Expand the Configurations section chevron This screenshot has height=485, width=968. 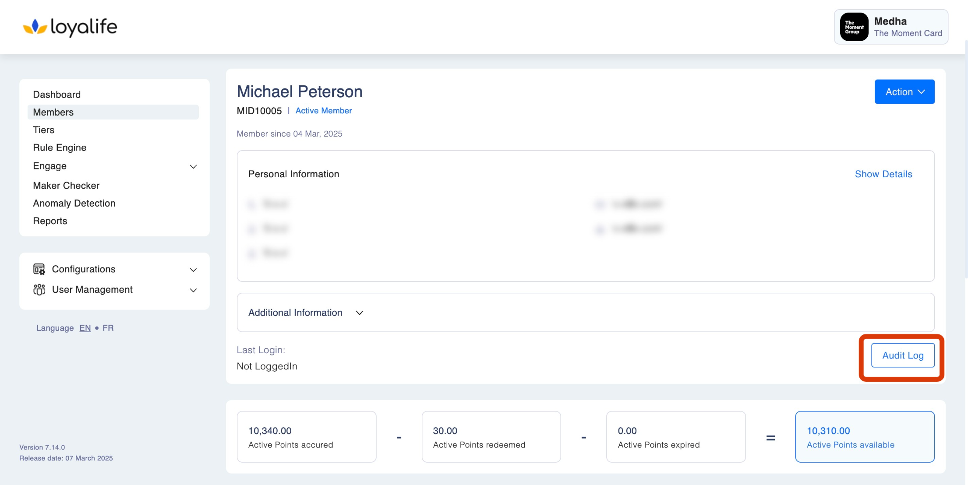pos(193,270)
